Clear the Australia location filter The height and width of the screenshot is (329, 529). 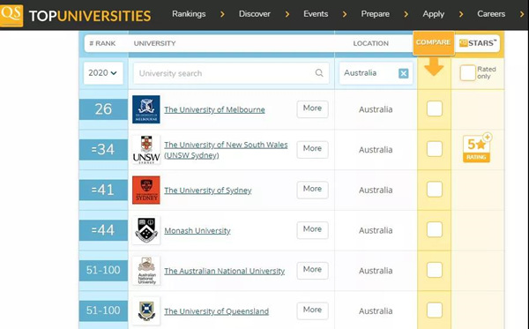(404, 73)
